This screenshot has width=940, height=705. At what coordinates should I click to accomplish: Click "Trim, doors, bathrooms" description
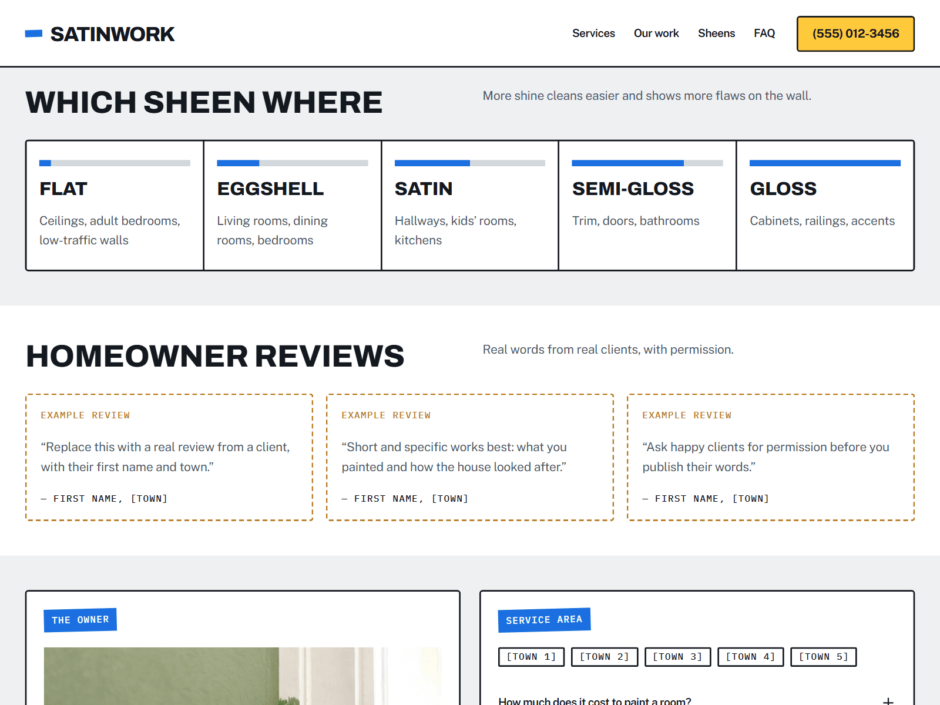coord(636,221)
